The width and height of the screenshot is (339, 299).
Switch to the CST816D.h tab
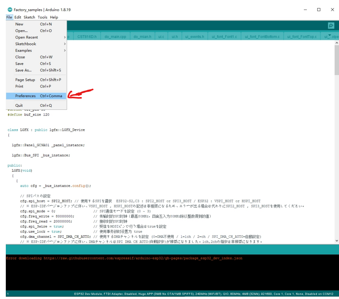pyautogui.click(x=87, y=37)
